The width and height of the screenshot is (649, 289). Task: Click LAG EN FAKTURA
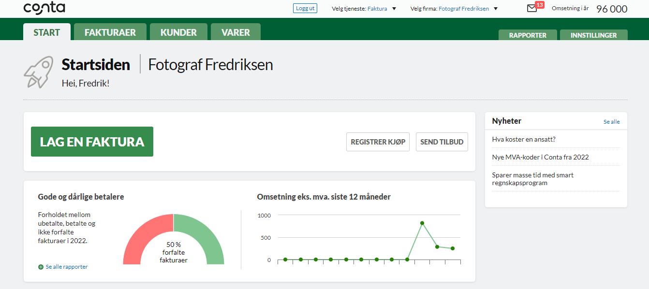click(x=92, y=142)
